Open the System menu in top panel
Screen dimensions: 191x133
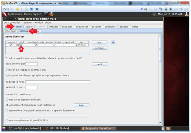coord(38,14)
